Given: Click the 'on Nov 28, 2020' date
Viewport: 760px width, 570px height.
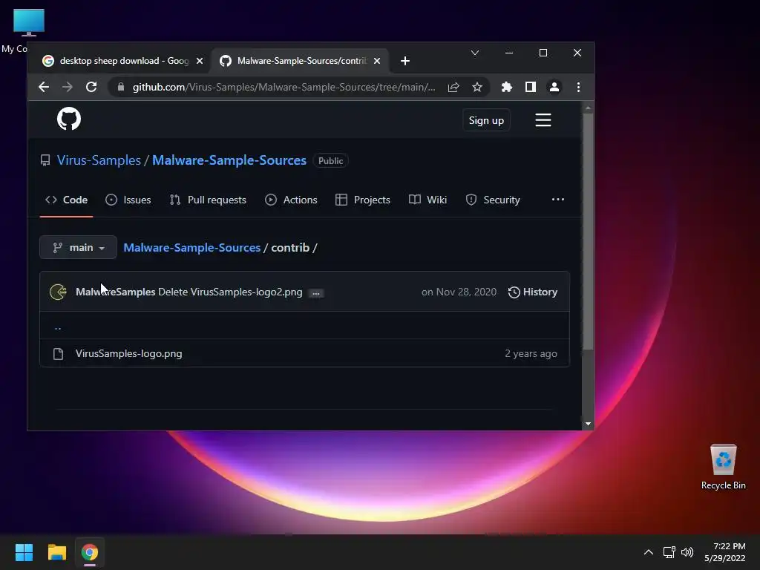Looking at the screenshot, I should (x=459, y=292).
